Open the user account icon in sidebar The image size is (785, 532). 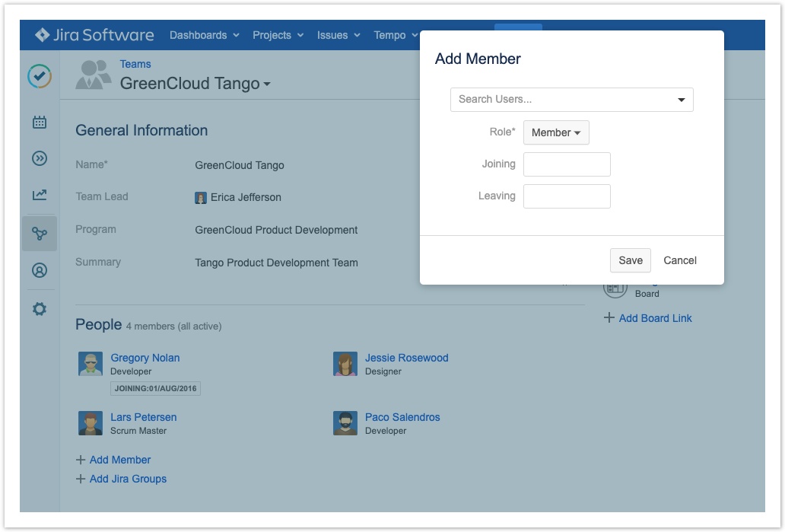(40, 270)
